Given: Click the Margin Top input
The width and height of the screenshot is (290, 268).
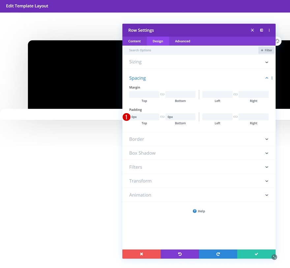Looking at the screenshot, I should tap(144, 94).
